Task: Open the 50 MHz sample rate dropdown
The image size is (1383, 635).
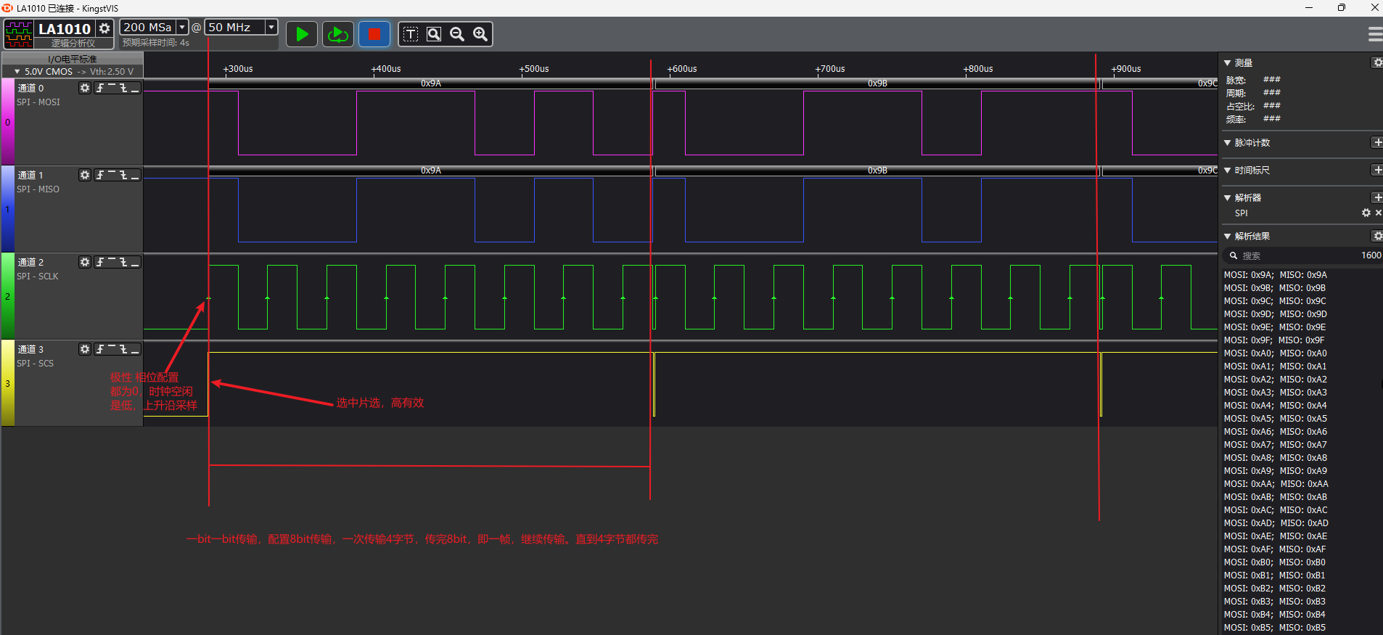Action: tap(271, 28)
